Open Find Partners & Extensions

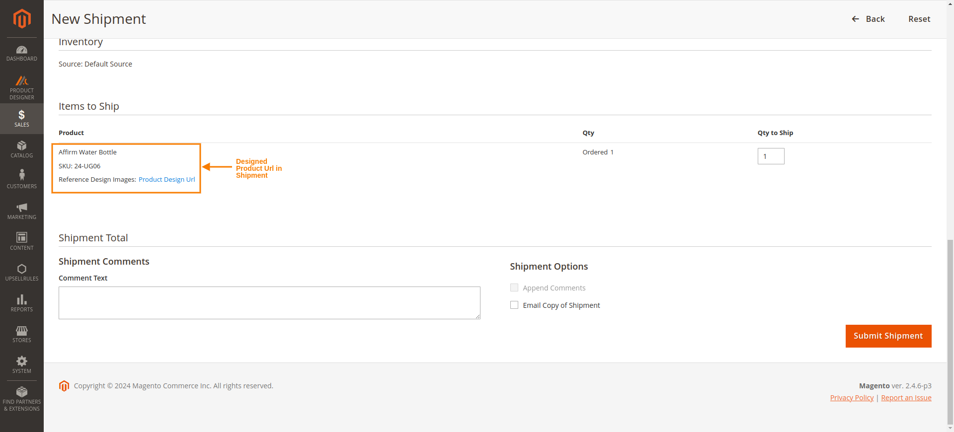pyautogui.click(x=22, y=399)
